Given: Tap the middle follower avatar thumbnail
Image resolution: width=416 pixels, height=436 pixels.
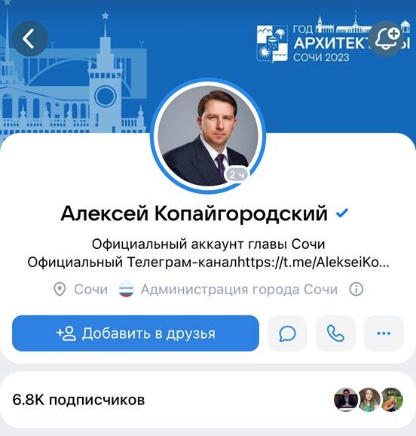Looking at the screenshot, I should click(369, 400).
